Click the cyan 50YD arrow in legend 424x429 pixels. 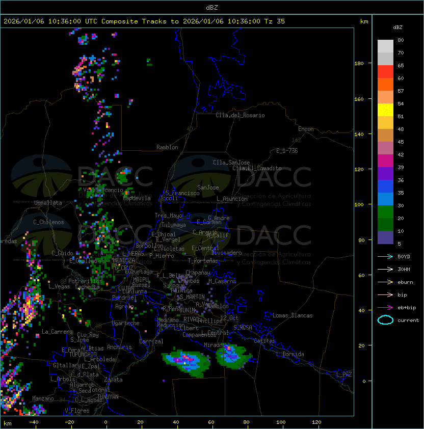click(385, 256)
